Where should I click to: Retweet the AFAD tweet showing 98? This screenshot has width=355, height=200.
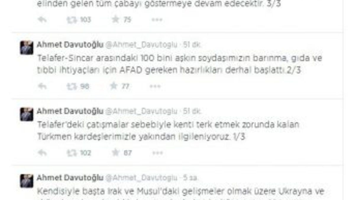pyautogui.click(x=72, y=86)
